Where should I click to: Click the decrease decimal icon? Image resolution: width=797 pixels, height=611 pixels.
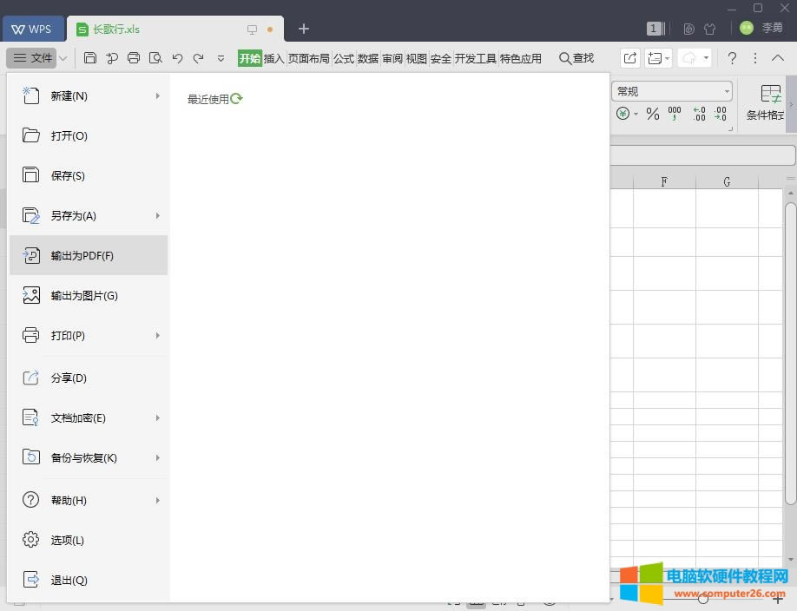pyautogui.click(x=721, y=114)
